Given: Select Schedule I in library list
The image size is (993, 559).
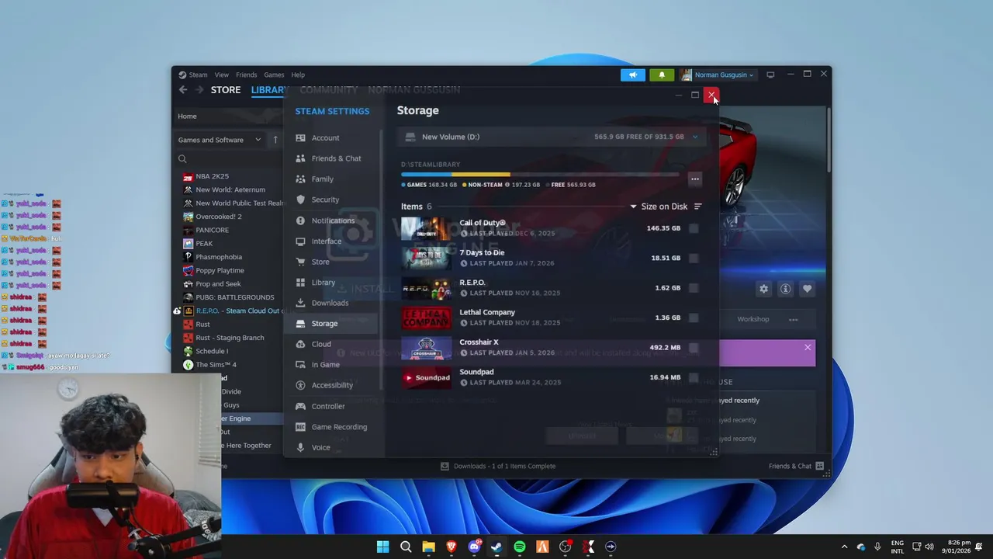Looking at the screenshot, I should coord(210,351).
